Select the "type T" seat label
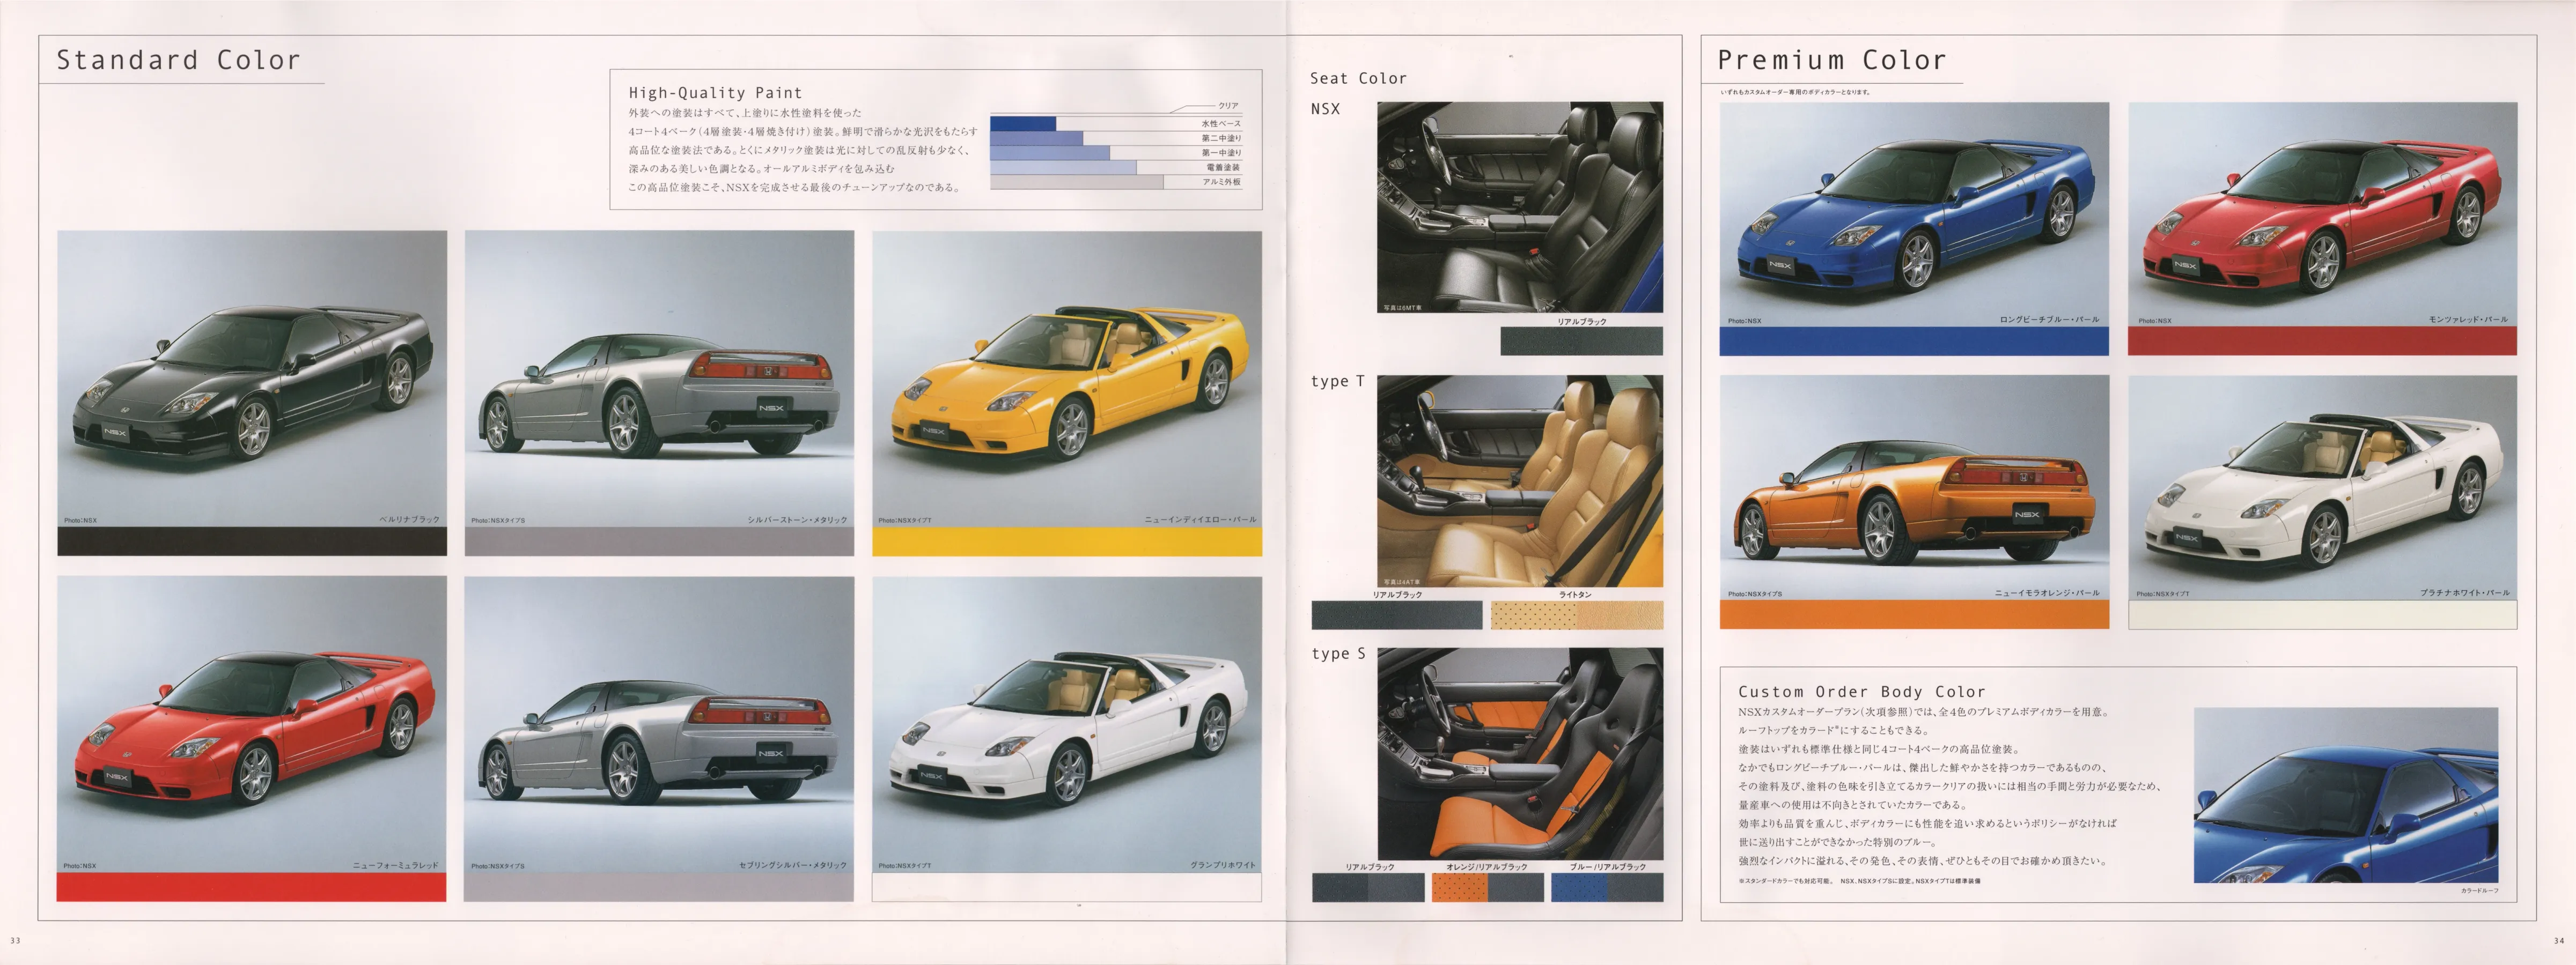The width and height of the screenshot is (2576, 965). [1338, 382]
